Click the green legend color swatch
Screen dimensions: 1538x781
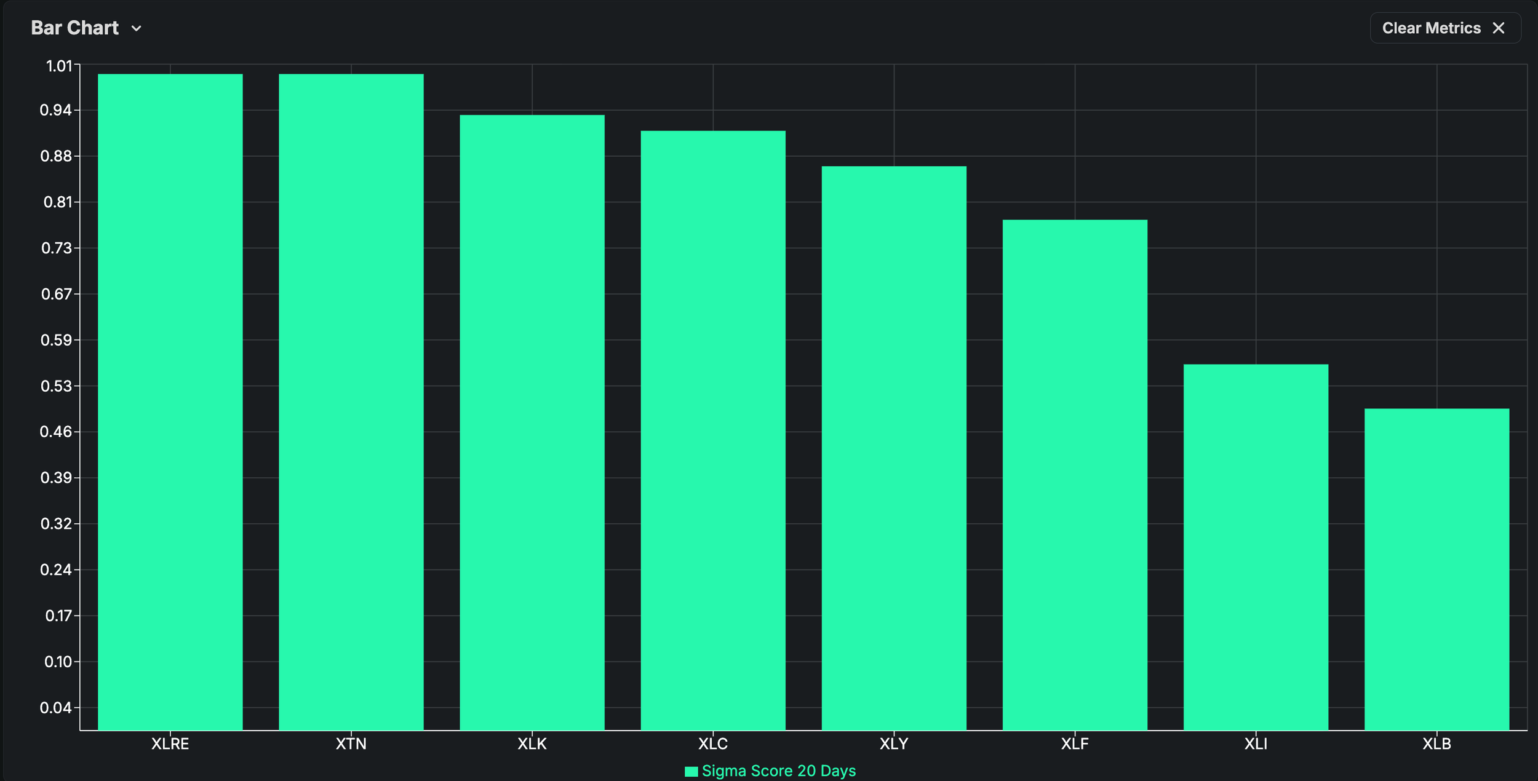[x=691, y=771]
